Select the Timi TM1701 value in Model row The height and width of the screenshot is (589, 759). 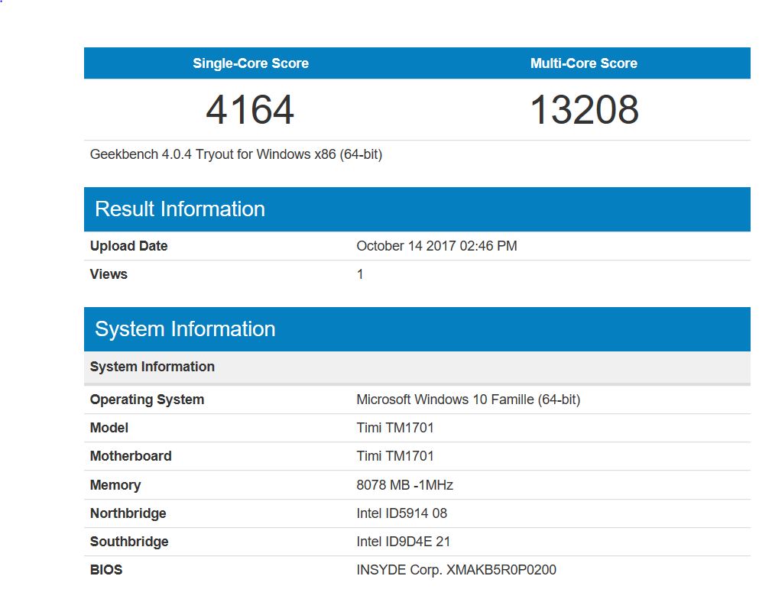395,428
